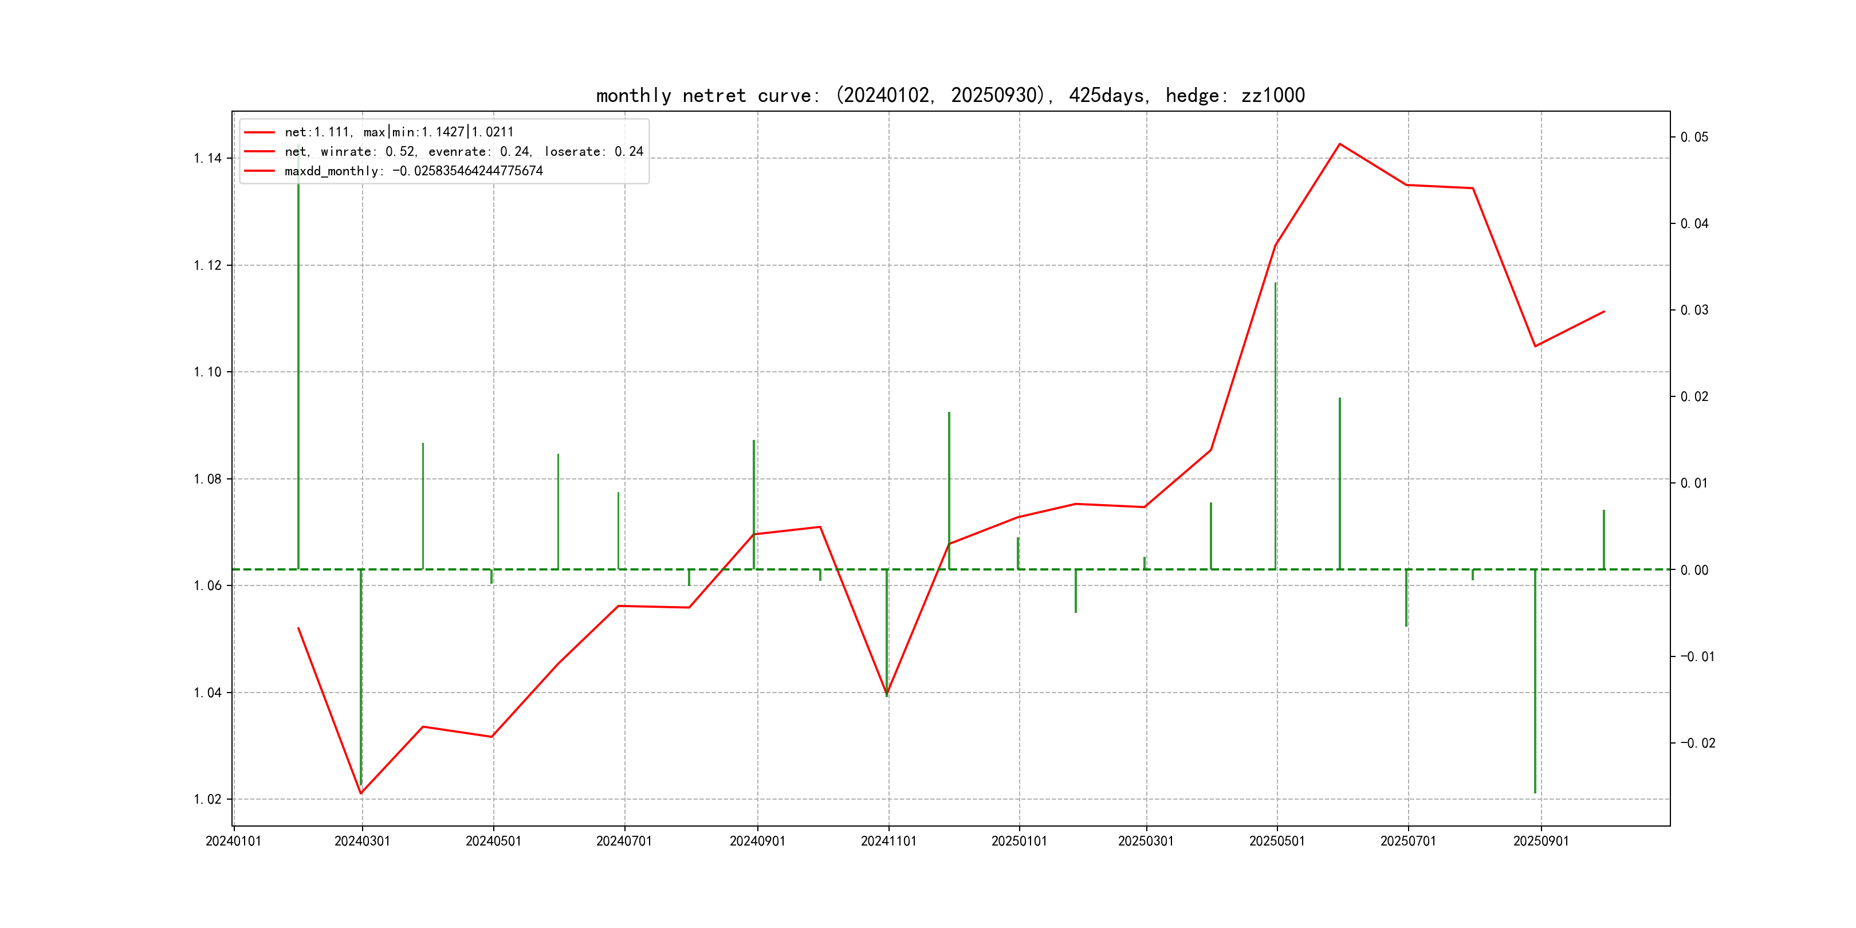Click the maxdd_monthly legend entry

pos(413,171)
